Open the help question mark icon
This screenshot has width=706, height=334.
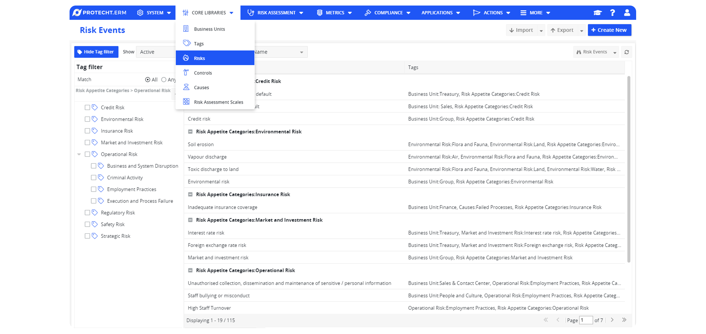point(612,13)
